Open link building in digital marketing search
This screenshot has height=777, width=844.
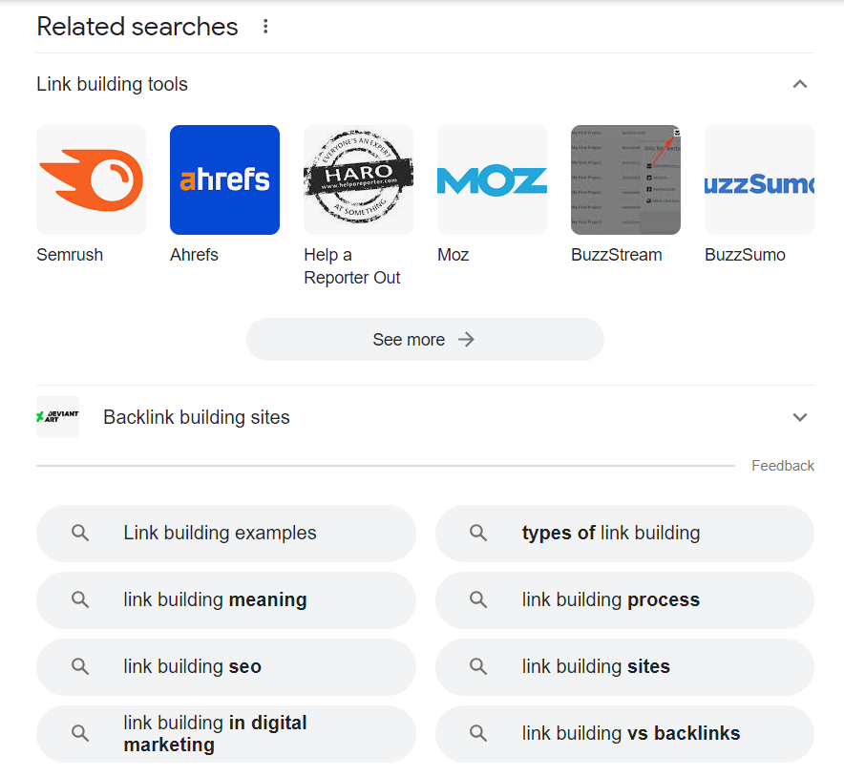pyautogui.click(x=226, y=734)
